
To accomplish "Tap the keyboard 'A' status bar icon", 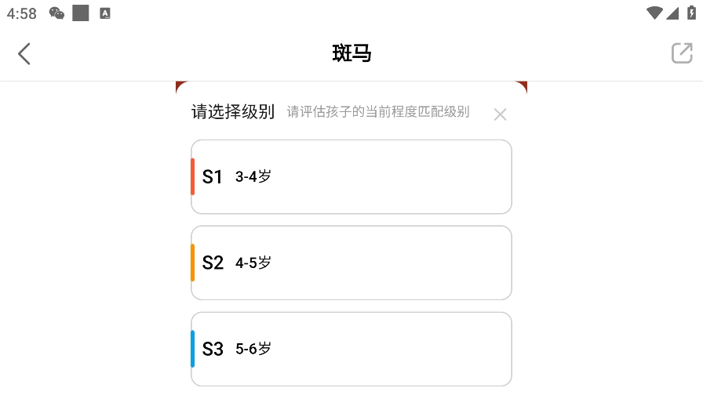I will [105, 13].
